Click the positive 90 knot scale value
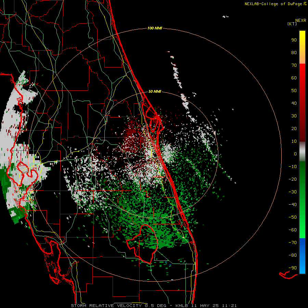This screenshot has height=308, width=308. (x=294, y=40)
